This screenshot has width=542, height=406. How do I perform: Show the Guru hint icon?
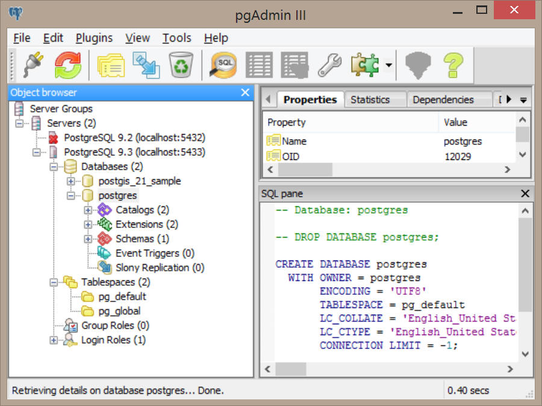419,65
